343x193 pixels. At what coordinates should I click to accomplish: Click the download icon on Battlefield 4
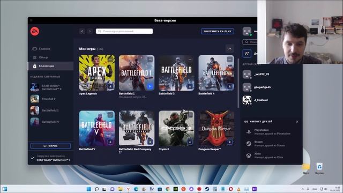coord(230,86)
